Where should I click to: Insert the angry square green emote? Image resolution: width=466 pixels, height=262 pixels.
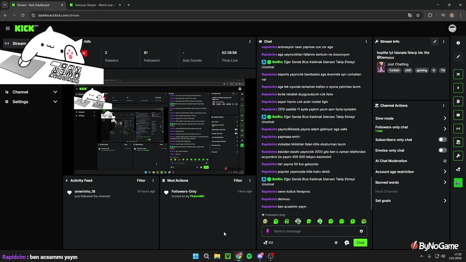click(x=287, y=221)
